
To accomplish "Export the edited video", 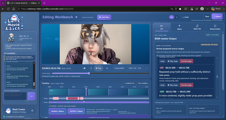I will tap(217, 17).
